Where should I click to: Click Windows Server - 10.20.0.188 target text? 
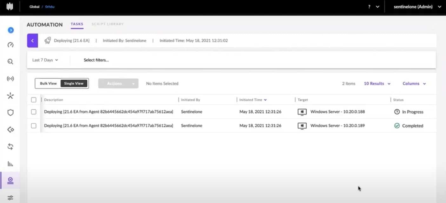point(337,112)
